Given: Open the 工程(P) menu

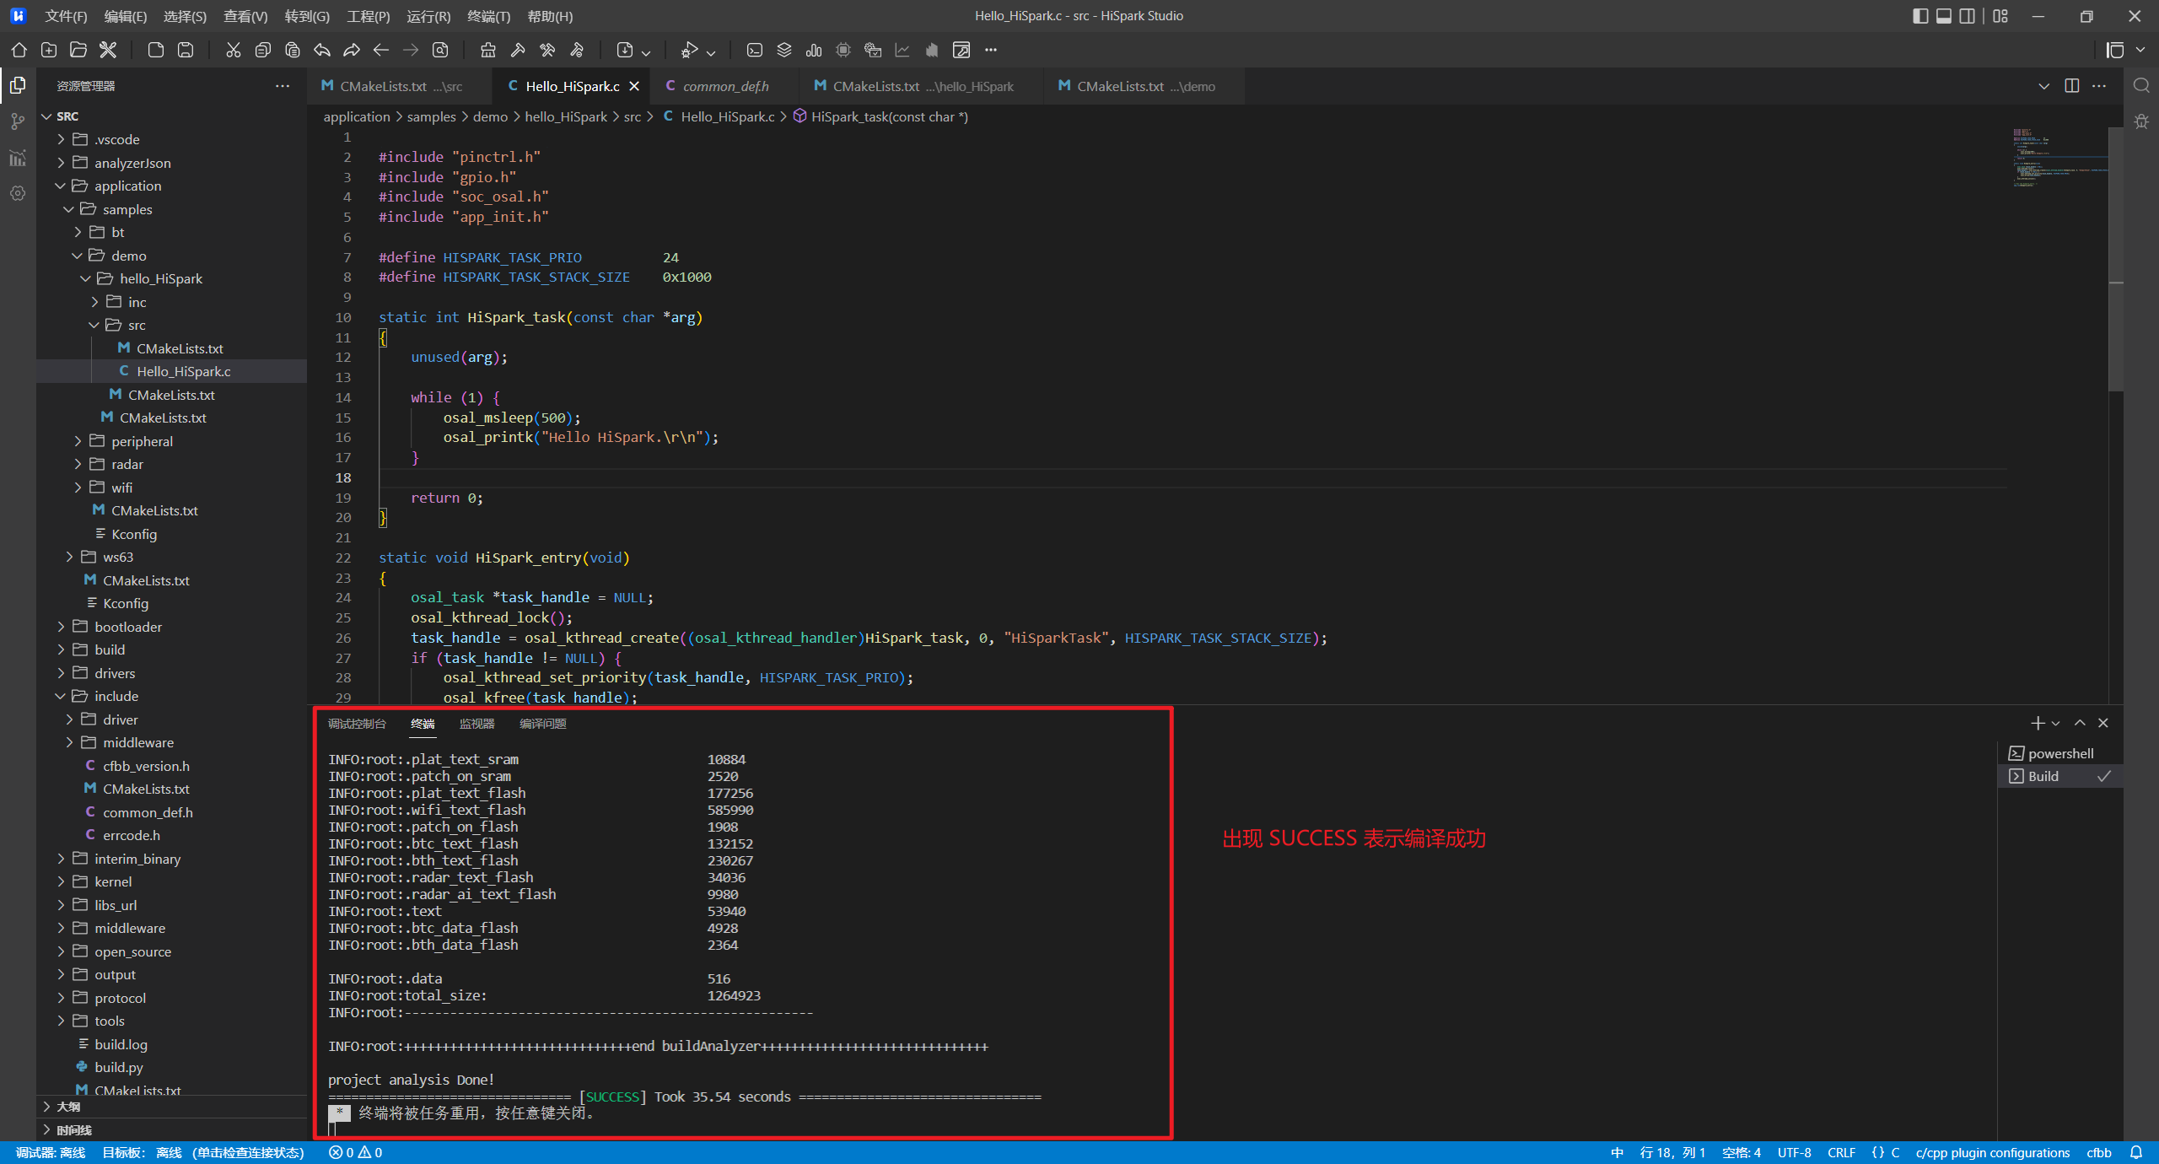Looking at the screenshot, I should coord(368,16).
